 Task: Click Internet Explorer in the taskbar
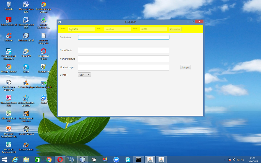click(15, 159)
